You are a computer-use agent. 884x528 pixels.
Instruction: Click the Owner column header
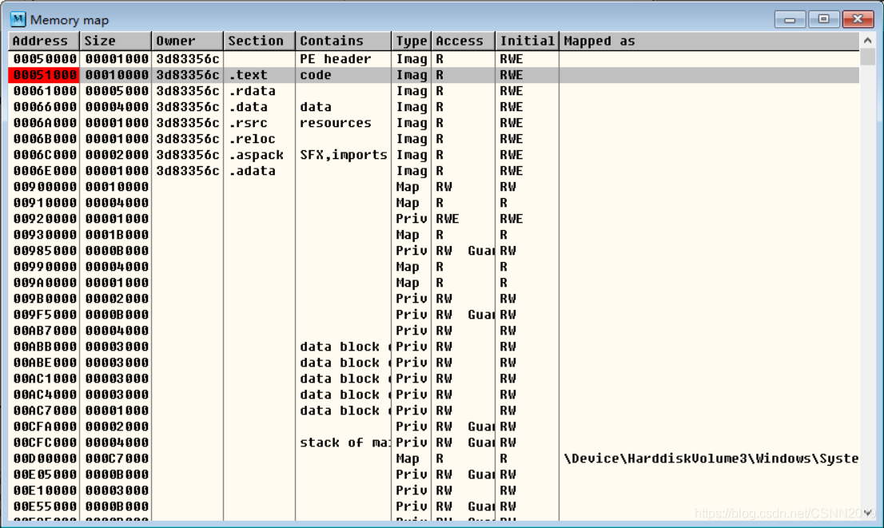coord(187,41)
